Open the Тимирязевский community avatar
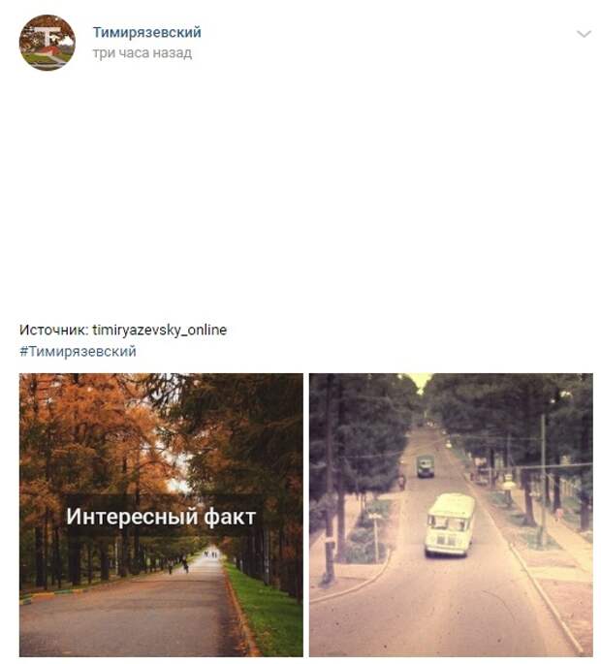Image resolution: width=601 pixels, height=664 pixels. [x=47, y=43]
